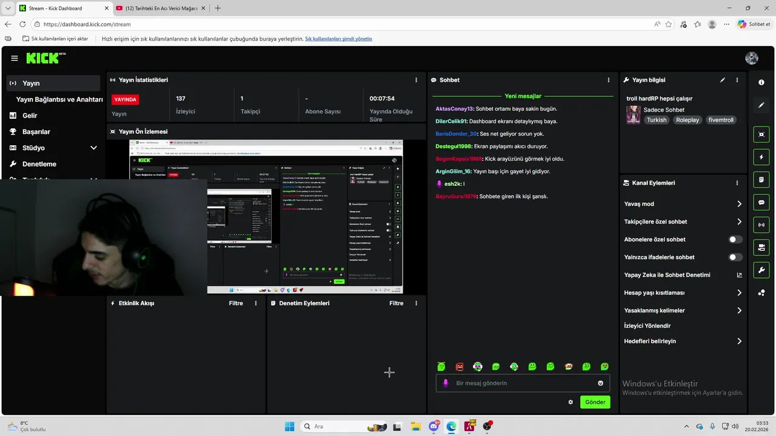Click the fivemtroll tag chip

(x=721, y=120)
